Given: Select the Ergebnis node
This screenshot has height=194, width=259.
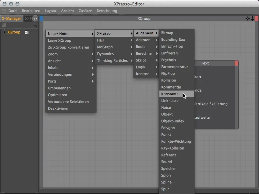Looking at the screenshot, I should pos(176,60).
